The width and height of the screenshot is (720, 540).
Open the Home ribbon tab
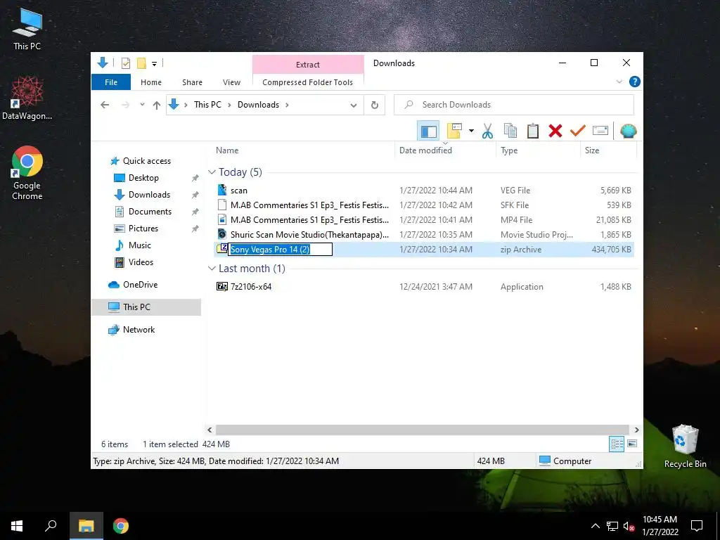pos(151,82)
